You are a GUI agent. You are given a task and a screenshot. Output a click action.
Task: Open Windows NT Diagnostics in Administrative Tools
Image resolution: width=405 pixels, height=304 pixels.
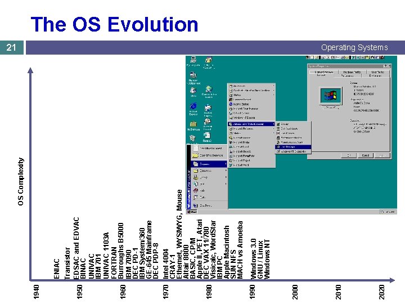(x=293, y=151)
